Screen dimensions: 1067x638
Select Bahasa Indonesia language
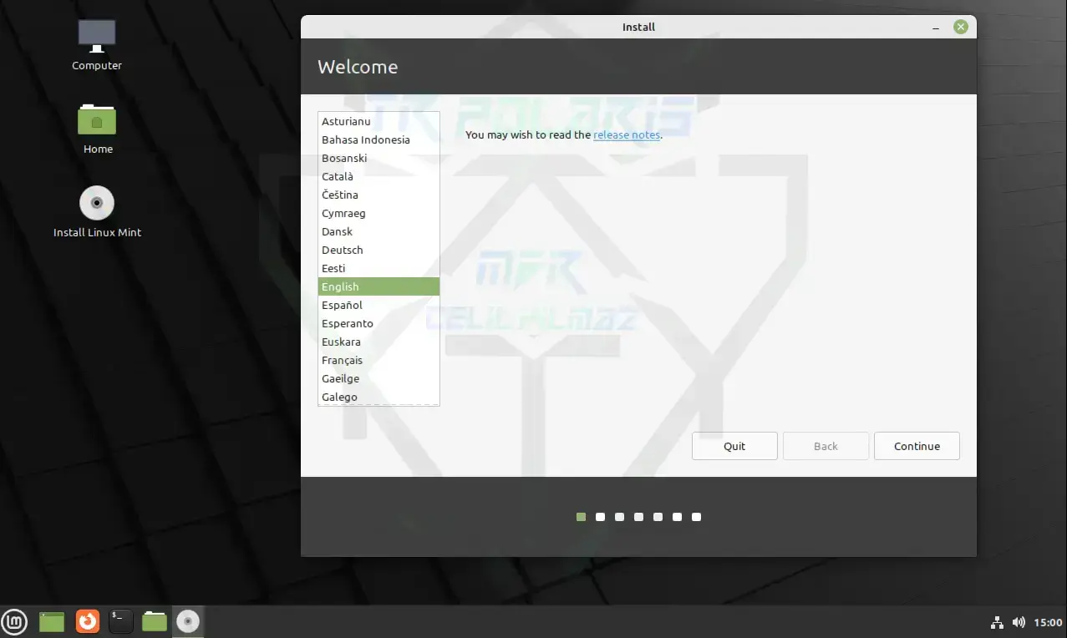[379, 139]
